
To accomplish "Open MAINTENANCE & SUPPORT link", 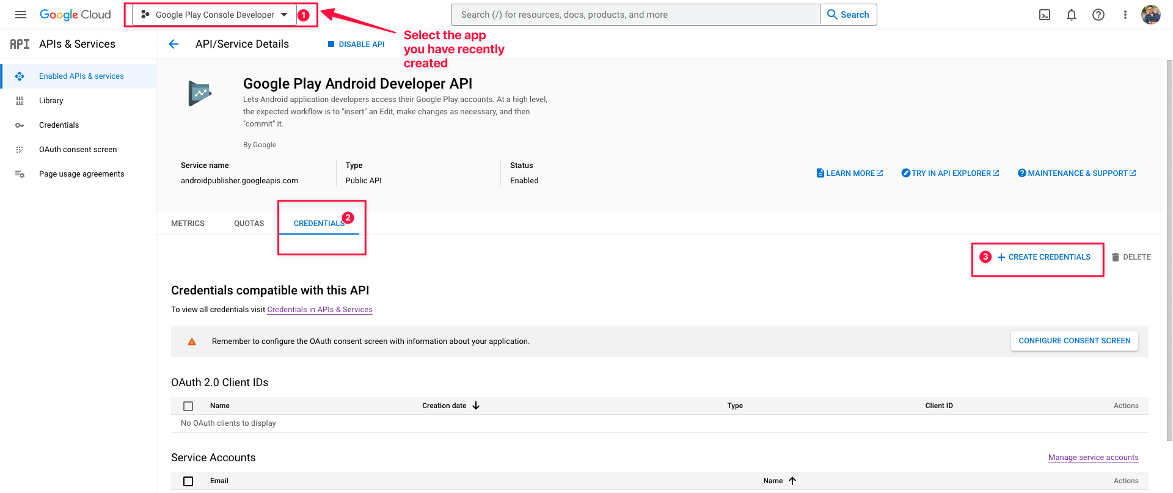I will [x=1076, y=173].
